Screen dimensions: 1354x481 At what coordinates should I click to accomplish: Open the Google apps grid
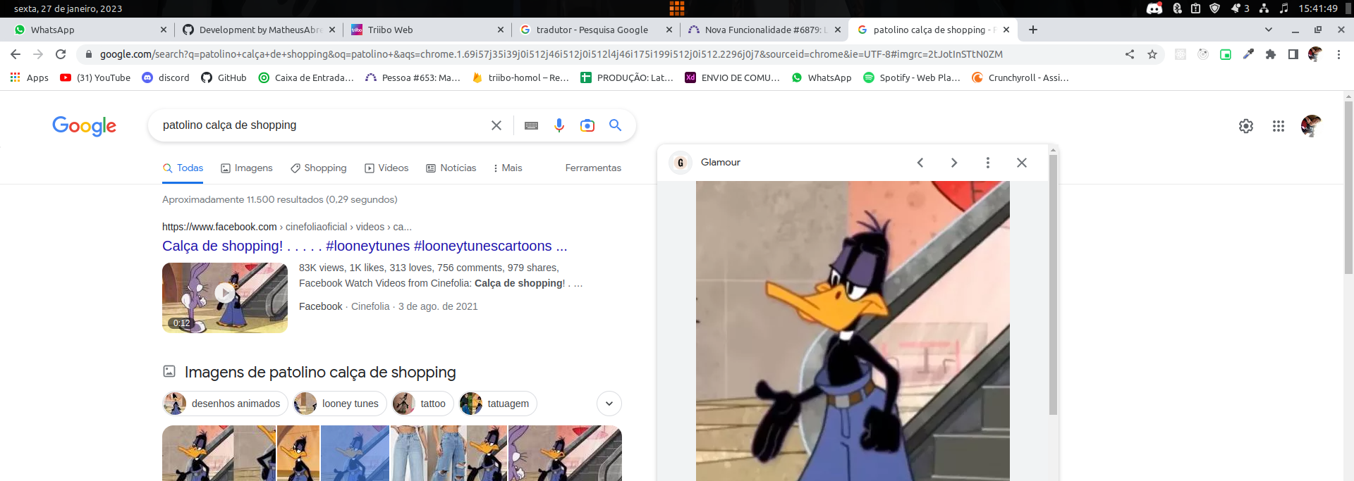point(1279,126)
